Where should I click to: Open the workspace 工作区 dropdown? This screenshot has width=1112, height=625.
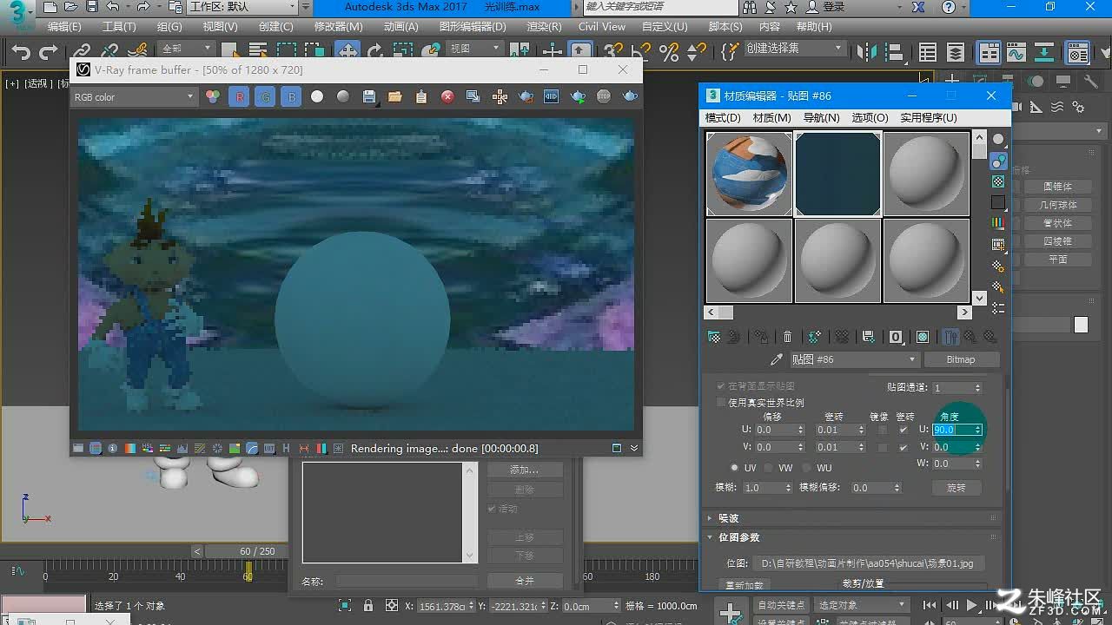(x=243, y=7)
